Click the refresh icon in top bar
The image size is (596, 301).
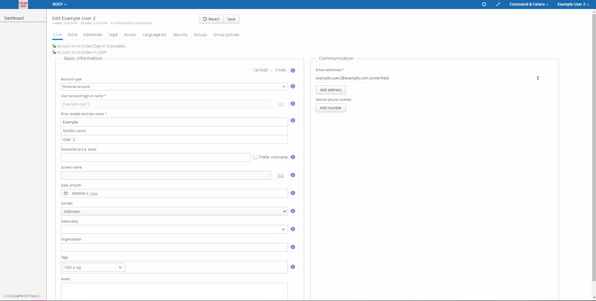point(484,4)
